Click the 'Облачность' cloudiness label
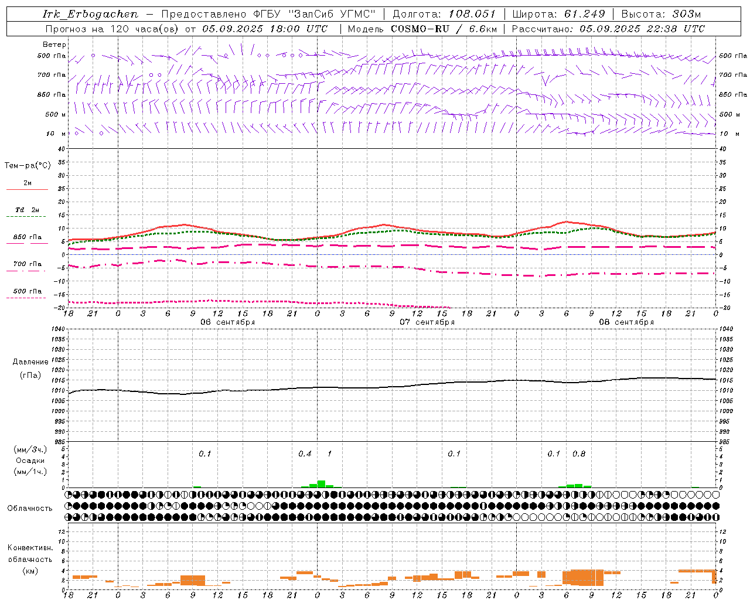Image resolution: width=750 pixels, height=600 pixels. 30,509
